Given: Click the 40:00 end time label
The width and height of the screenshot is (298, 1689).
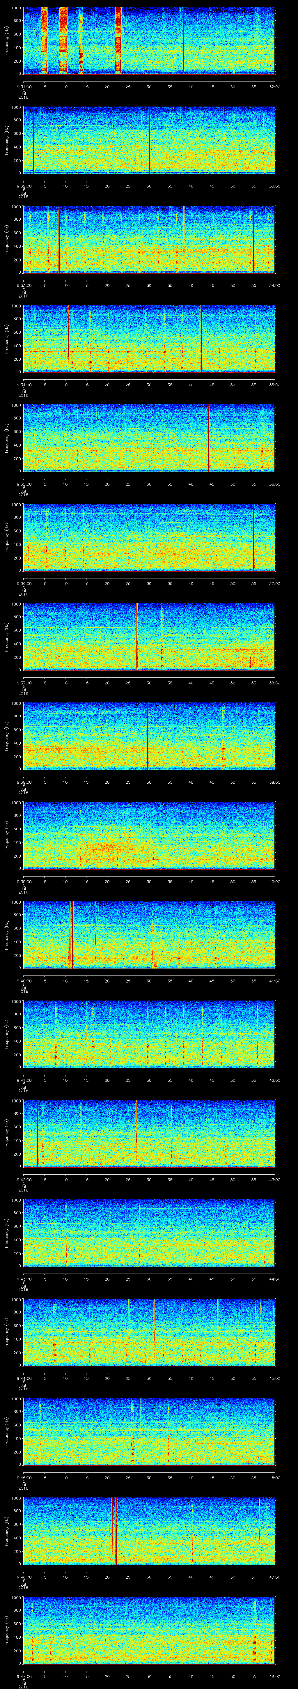Looking at the screenshot, I should (275, 881).
